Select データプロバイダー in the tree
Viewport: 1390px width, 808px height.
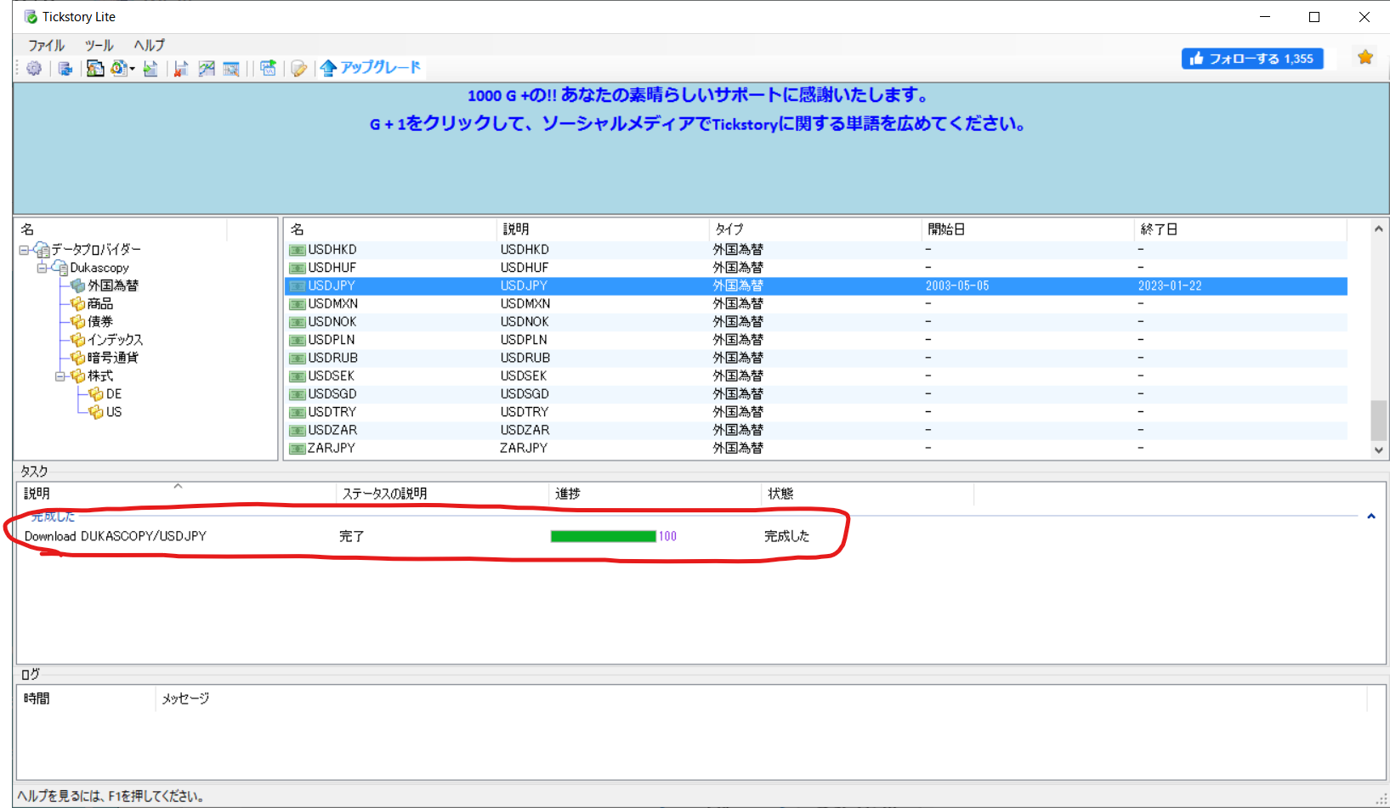click(x=95, y=250)
